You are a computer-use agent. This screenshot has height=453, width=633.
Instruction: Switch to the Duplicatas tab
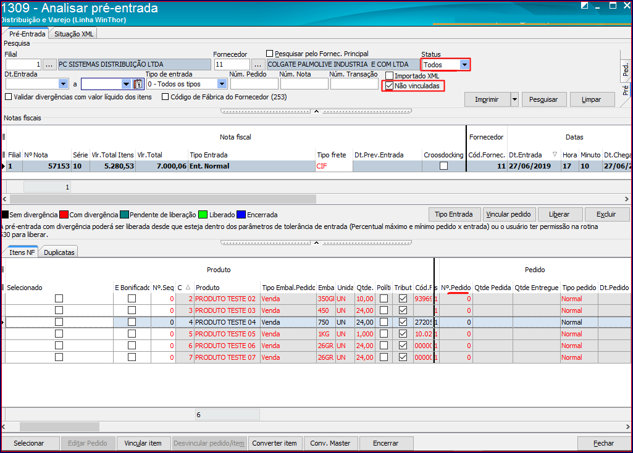coord(59,252)
